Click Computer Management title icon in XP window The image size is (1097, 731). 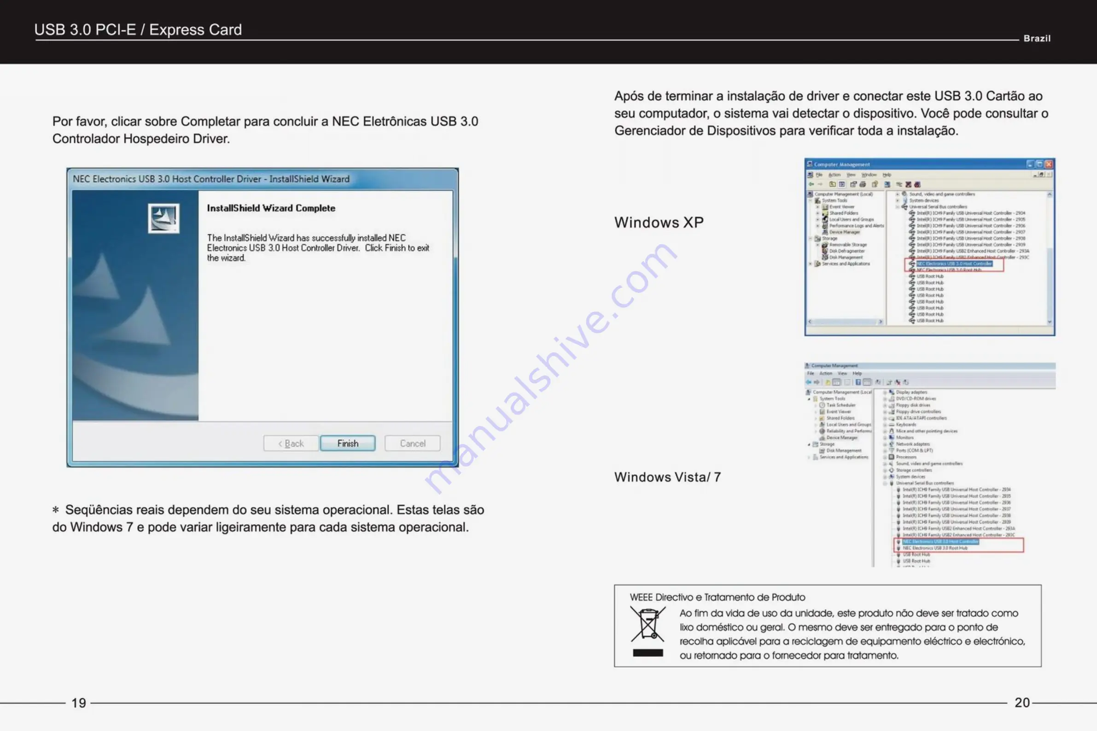click(x=810, y=164)
